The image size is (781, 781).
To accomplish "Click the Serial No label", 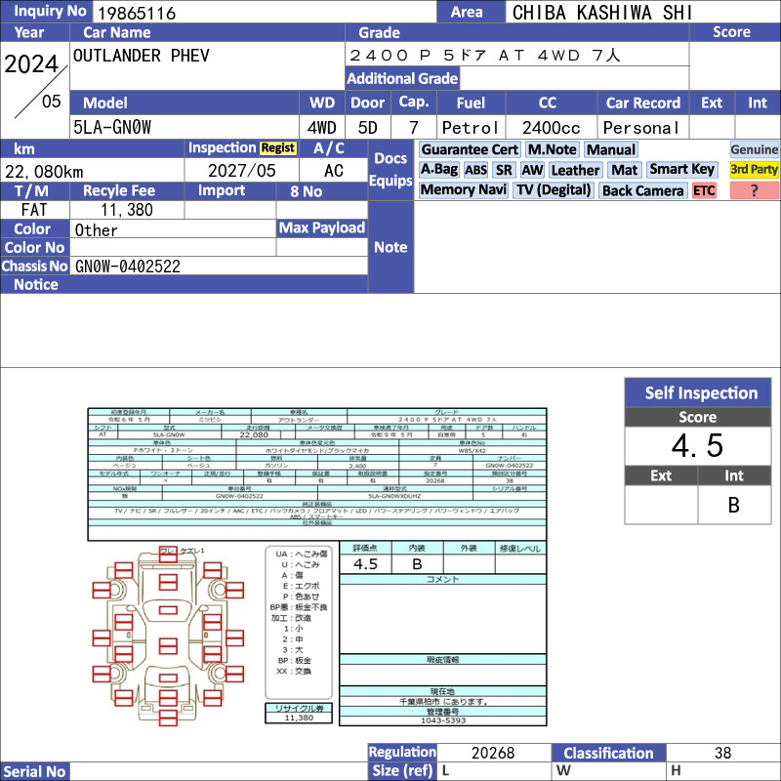I will (x=34, y=771).
